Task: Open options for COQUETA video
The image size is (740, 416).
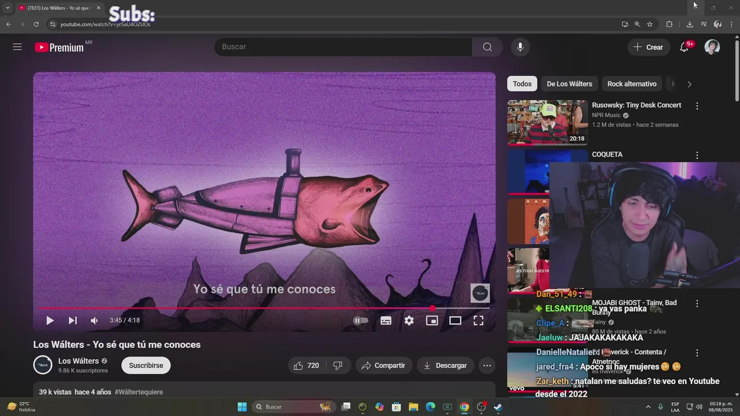Action: (x=697, y=155)
